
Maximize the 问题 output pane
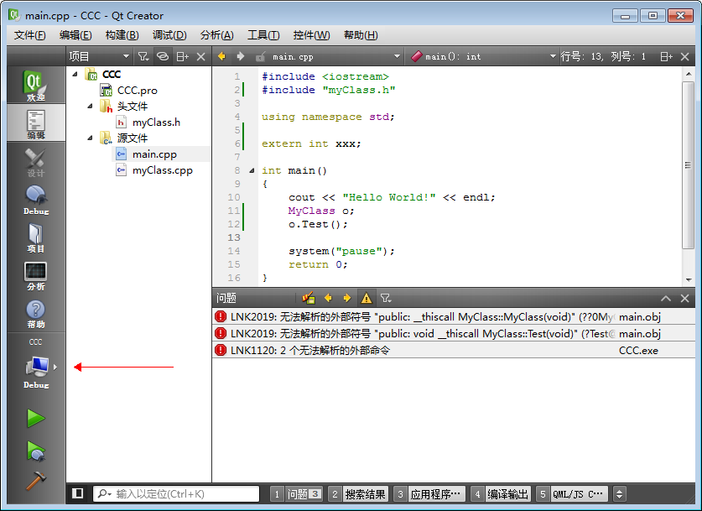pos(668,298)
